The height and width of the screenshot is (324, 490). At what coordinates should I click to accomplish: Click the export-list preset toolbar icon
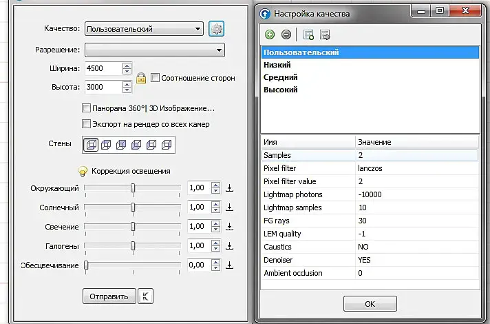pyautogui.click(x=325, y=34)
